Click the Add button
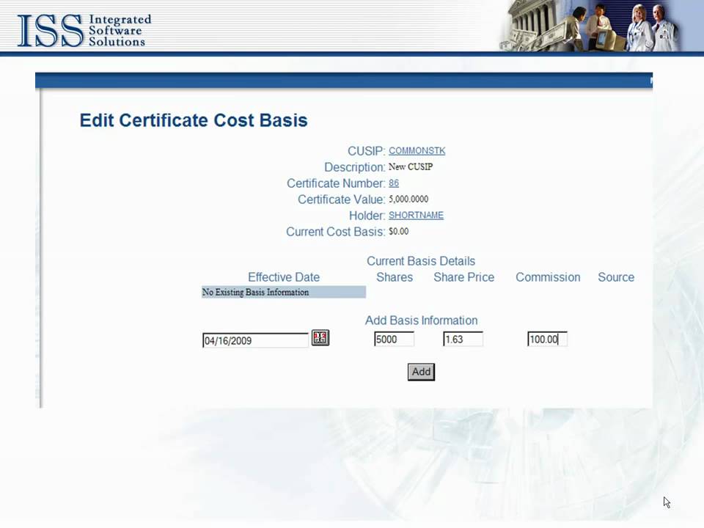 pos(421,372)
